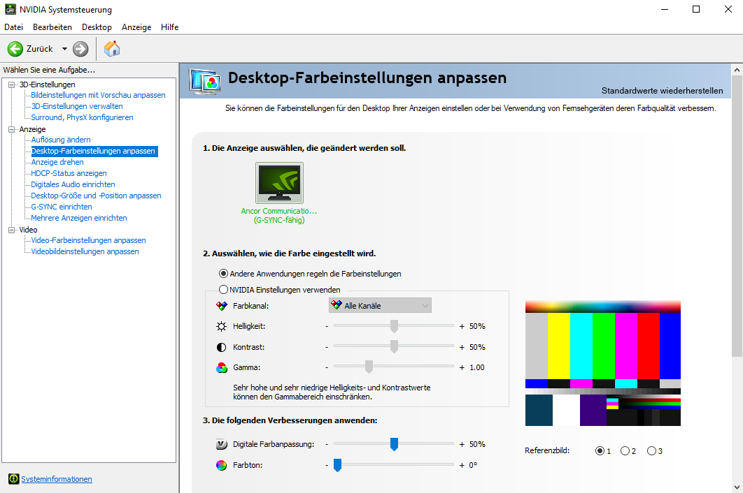This screenshot has height=493, width=743.
Task: Click the Kontrast half-circle icon
Action: 221,347
